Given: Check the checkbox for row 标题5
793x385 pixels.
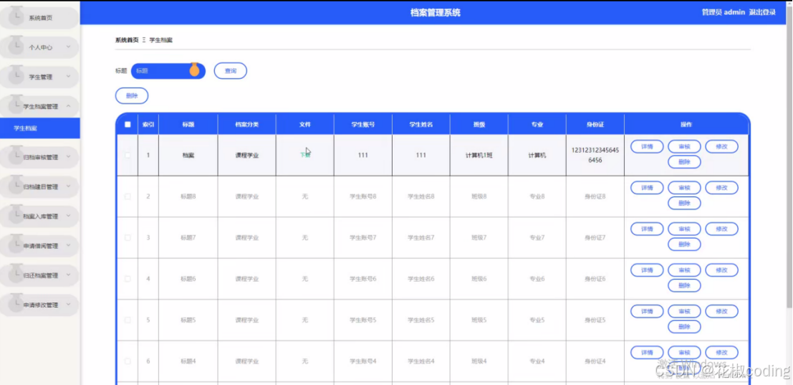Looking at the screenshot, I should point(128,320).
